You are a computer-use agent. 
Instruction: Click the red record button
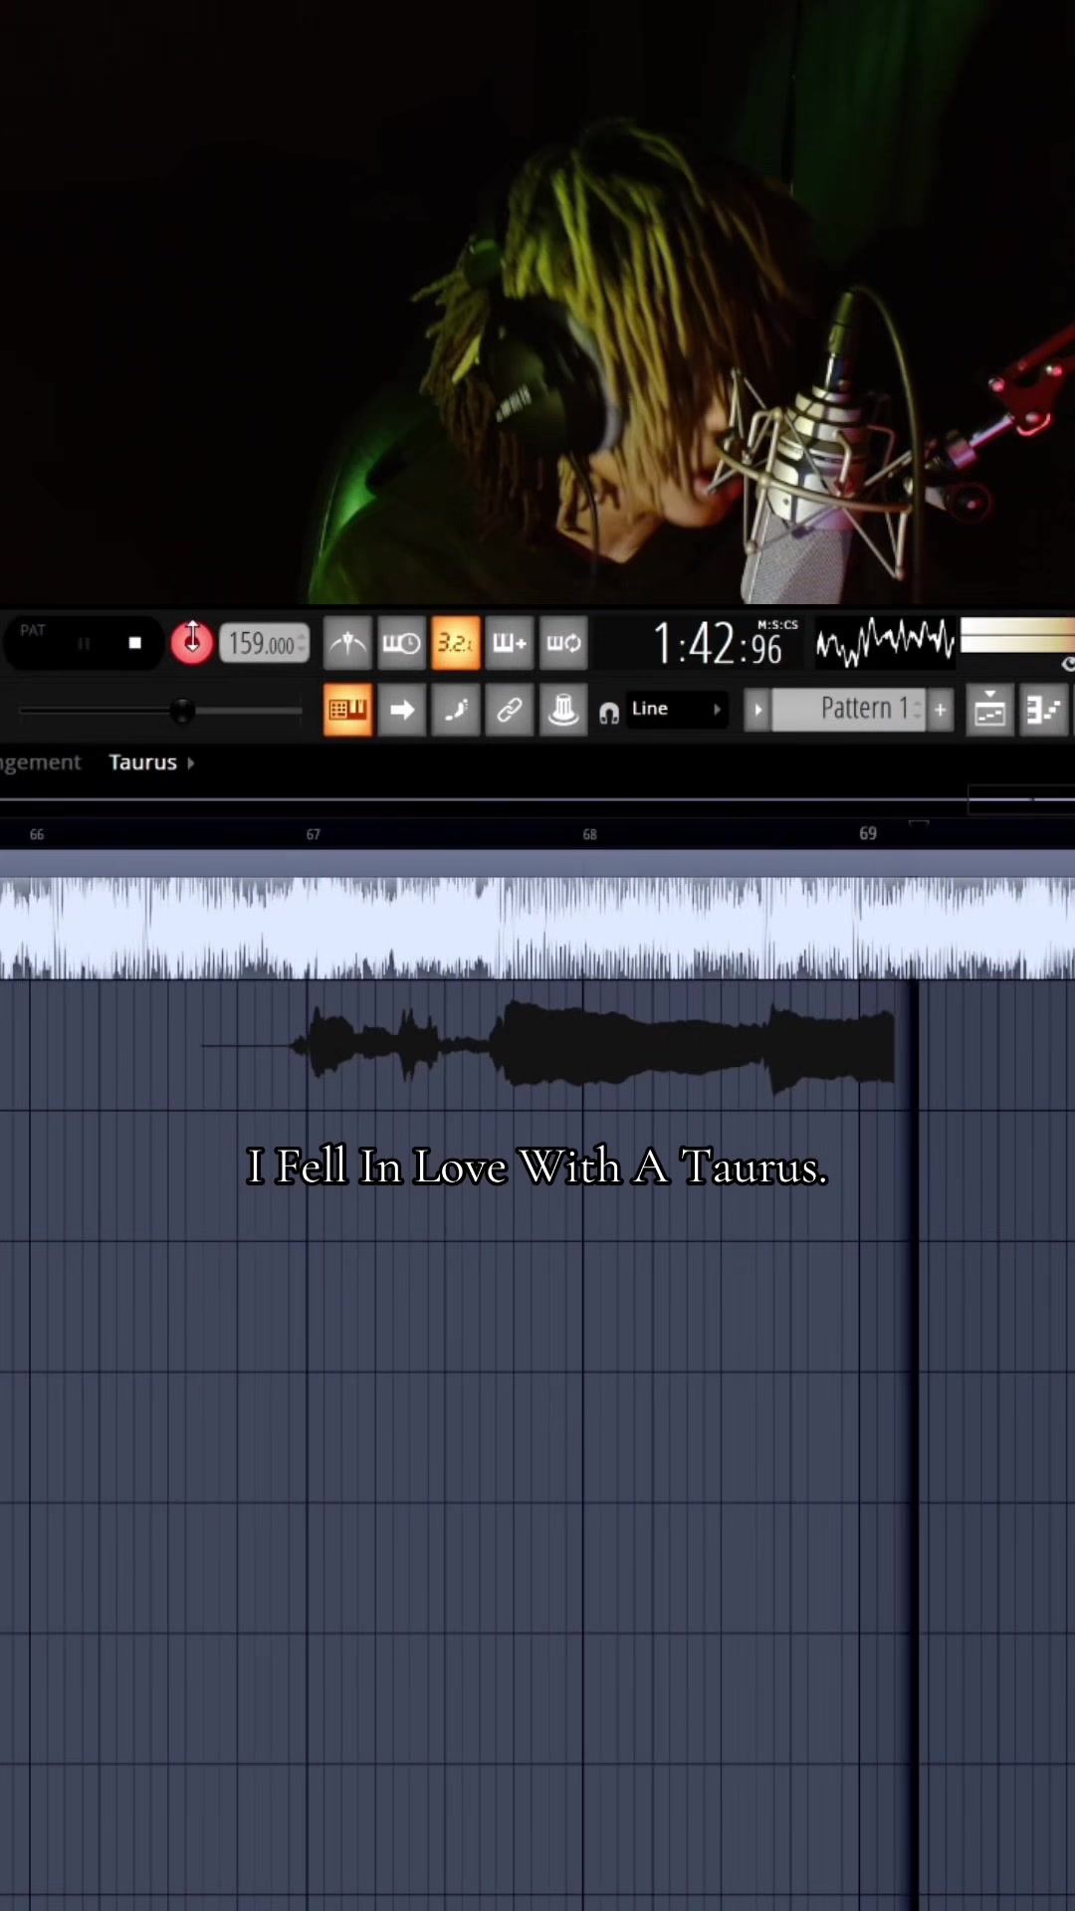click(x=192, y=642)
